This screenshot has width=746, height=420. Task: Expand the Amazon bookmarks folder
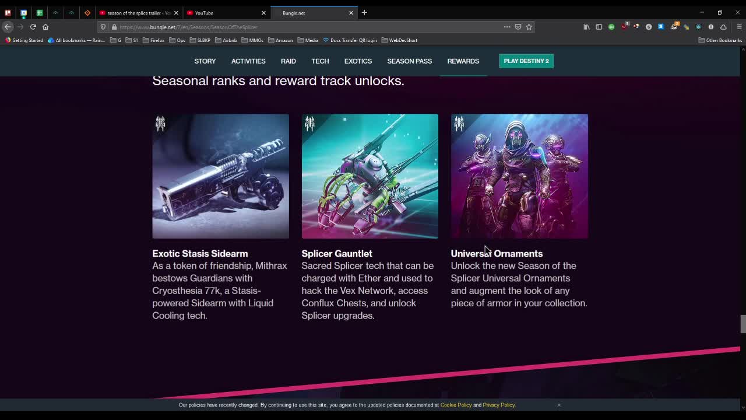[x=280, y=40]
